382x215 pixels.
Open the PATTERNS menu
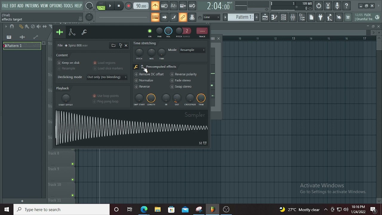32,6
